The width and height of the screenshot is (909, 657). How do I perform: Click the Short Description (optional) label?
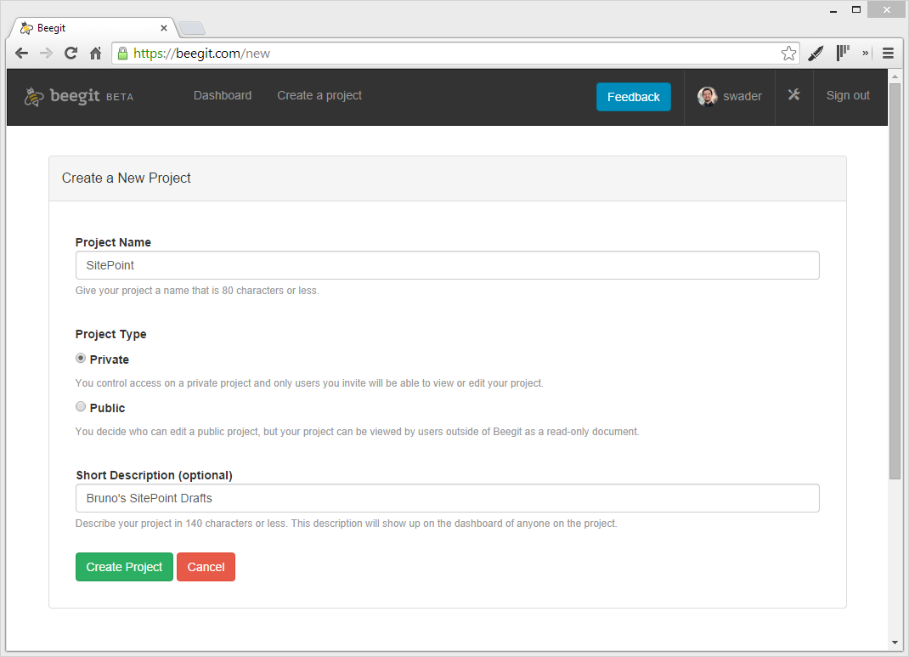point(155,475)
